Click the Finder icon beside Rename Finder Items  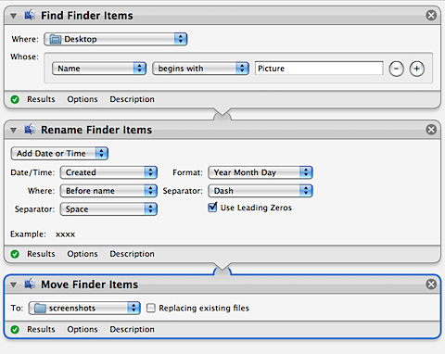[30, 129]
